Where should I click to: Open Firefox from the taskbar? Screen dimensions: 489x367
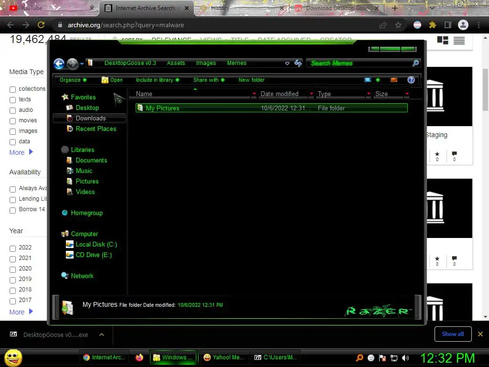(139, 357)
